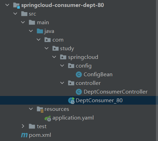Select the springcloud package label
The image size is (158, 141).
pos(83,57)
